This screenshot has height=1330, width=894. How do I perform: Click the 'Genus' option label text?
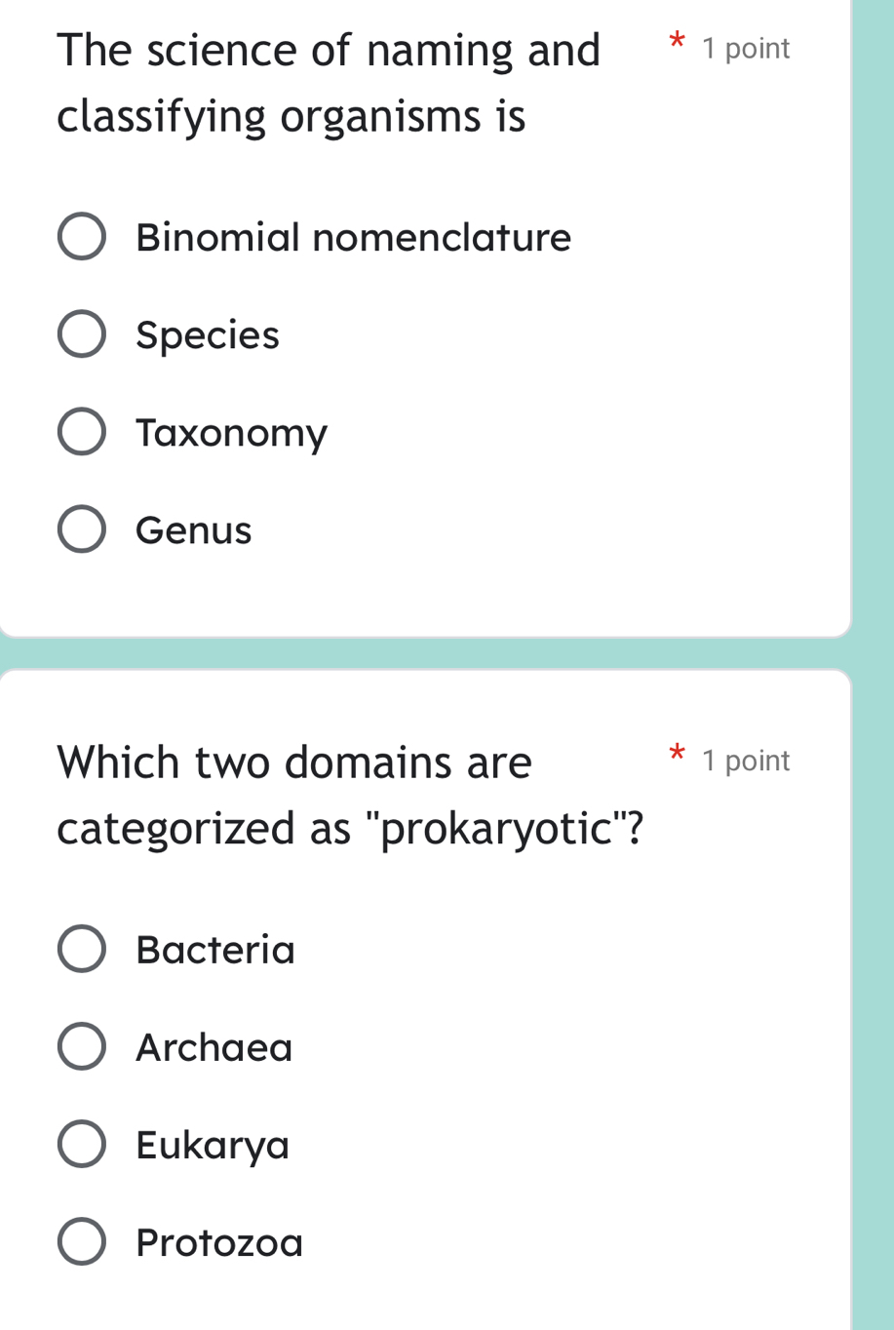pos(194,530)
